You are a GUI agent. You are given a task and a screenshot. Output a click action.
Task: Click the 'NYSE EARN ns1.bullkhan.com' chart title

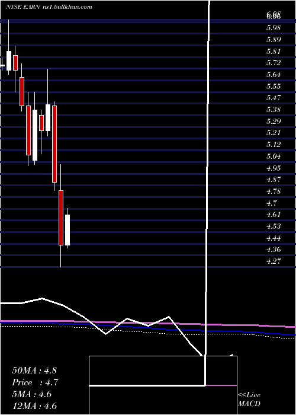tap(49, 7)
